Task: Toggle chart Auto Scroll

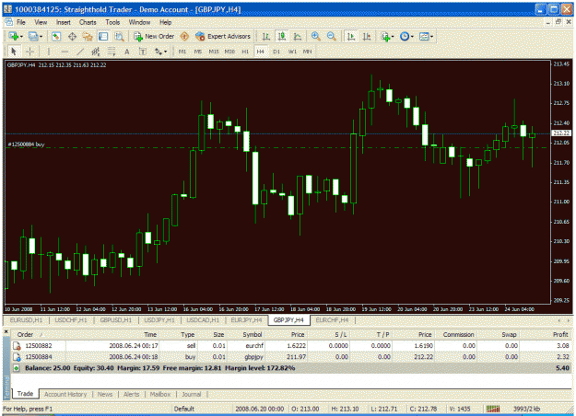Action: (351, 36)
